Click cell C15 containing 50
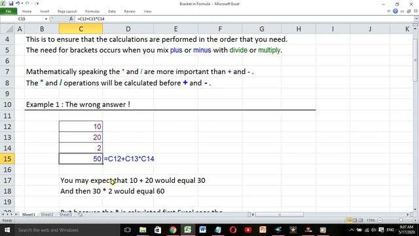The width and height of the screenshot is (419, 236). point(81,159)
